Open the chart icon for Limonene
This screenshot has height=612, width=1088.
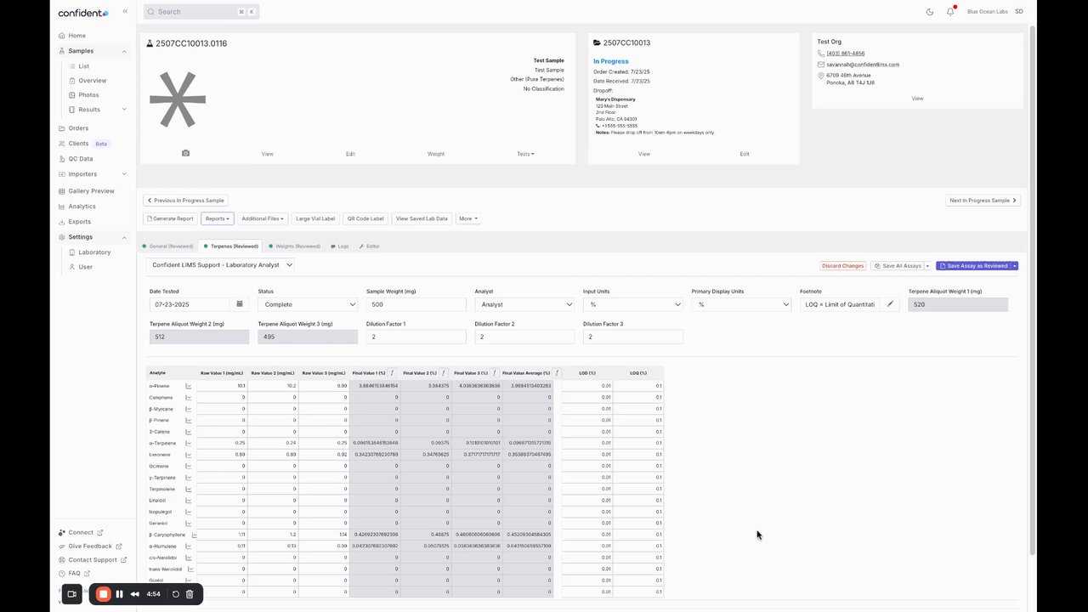[189, 455]
